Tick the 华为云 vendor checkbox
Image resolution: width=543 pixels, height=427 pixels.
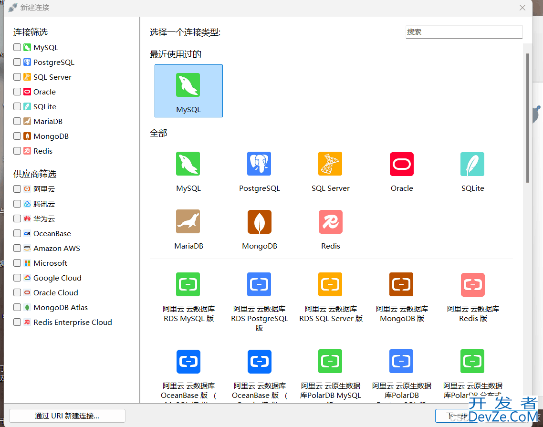[17, 218]
